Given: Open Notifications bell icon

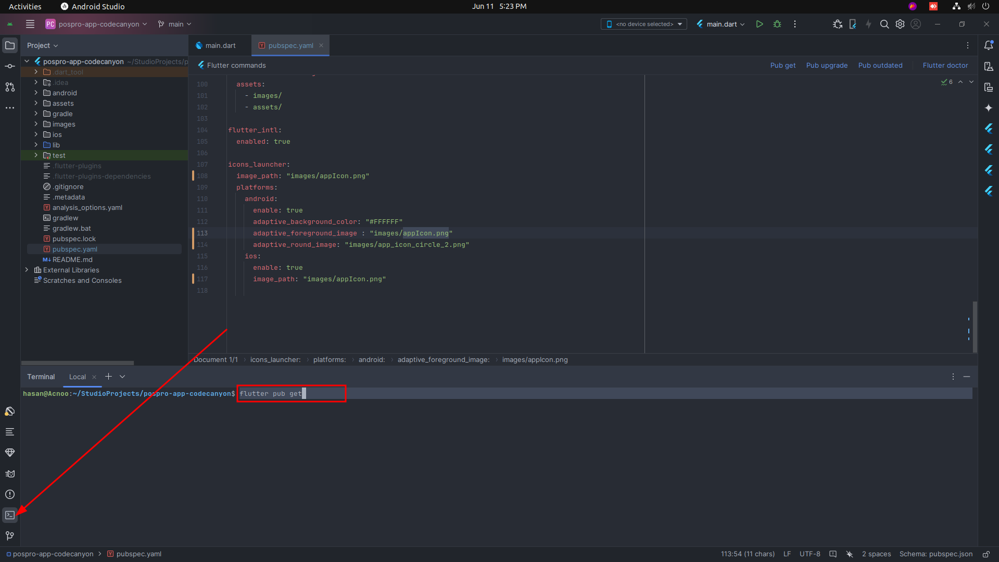Looking at the screenshot, I should pos(989,45).
